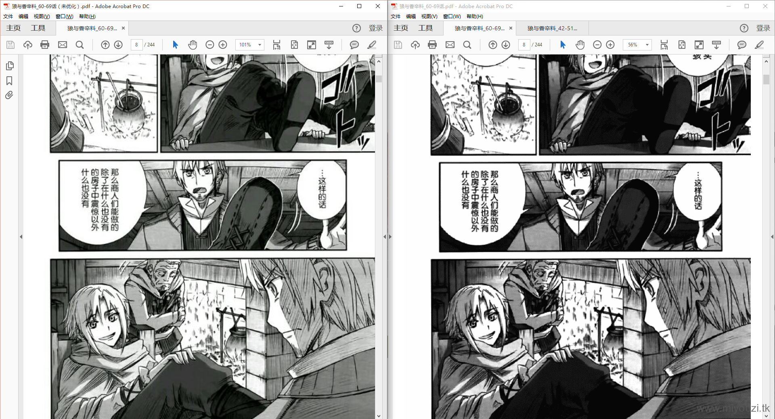Click the cloud upload icon in left window
The width and height of the screenshot is (775, 419).
(x=28, y=45)
